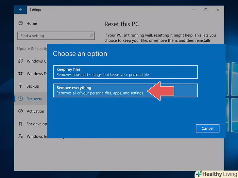Open Windows Insider sidebar label
Image resolution: width=238 pixels, height=178 pixels.
[x=37, y=136]
